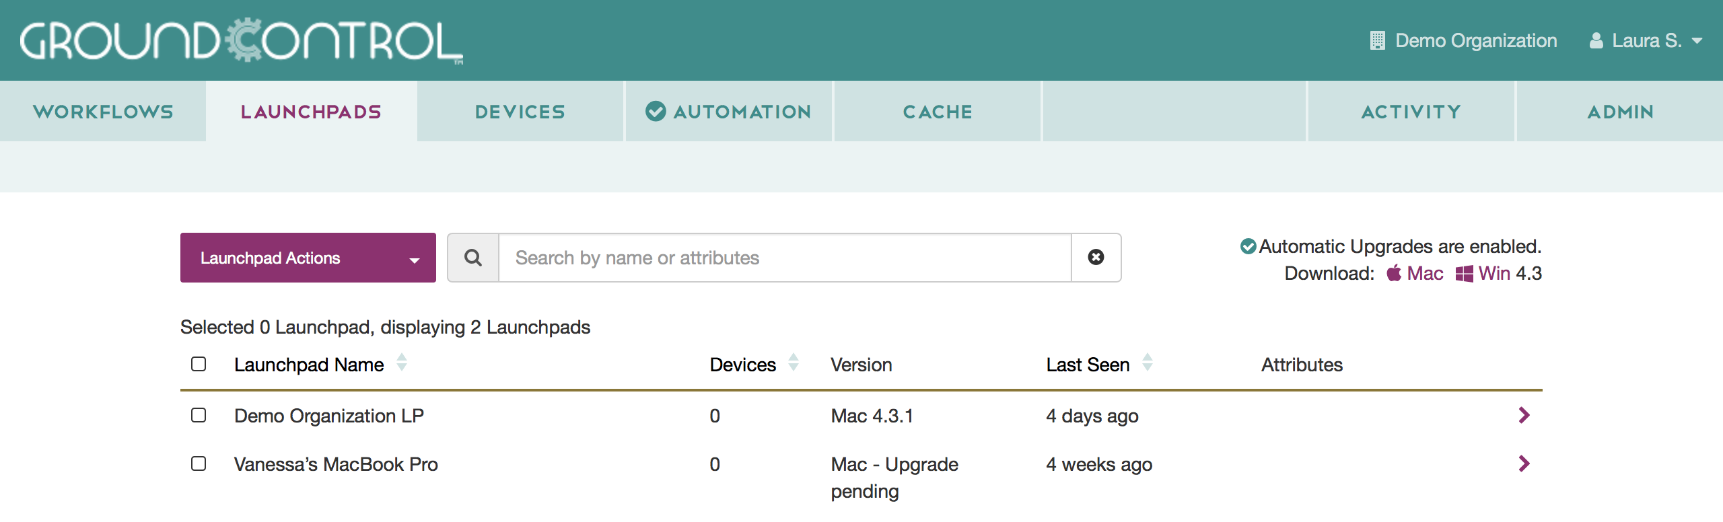Toggle the select-all launchpads checkbox
The height and width of the screenshot is (522, 1723).
[199, 364]
